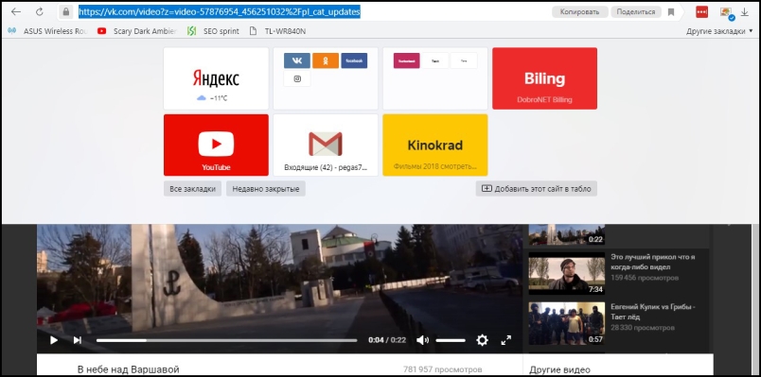
Task: Expand the video to fullscreen
Action: (x=506, y=340)
